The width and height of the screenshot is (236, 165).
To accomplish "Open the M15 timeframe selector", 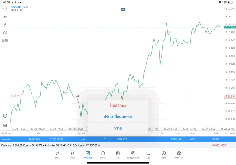I will [x=5, y=41].
